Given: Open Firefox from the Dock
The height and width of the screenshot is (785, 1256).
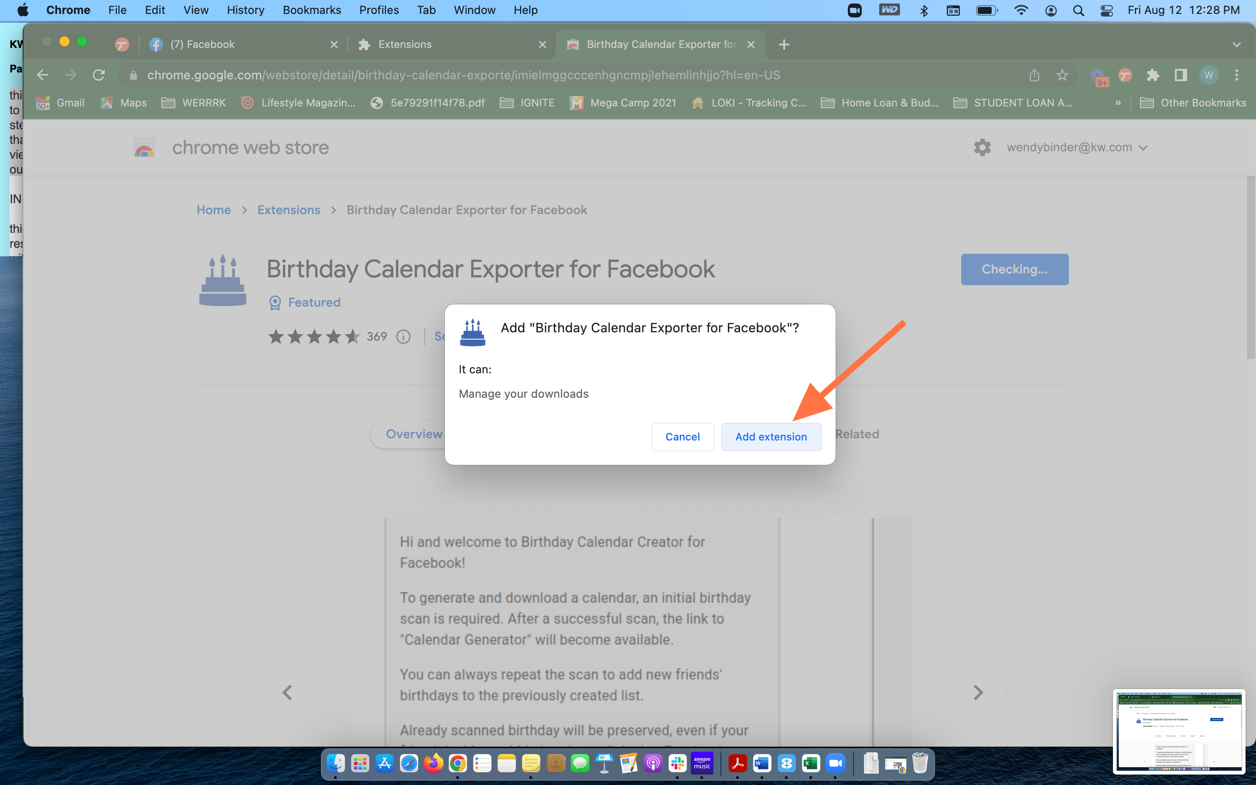Looking at the screenshot, I should pyautogui.click(x=433, y=763).
